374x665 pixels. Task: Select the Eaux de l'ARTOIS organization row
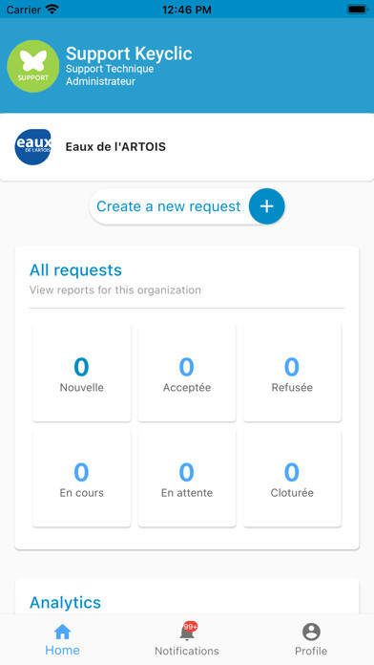click(187, 147)
